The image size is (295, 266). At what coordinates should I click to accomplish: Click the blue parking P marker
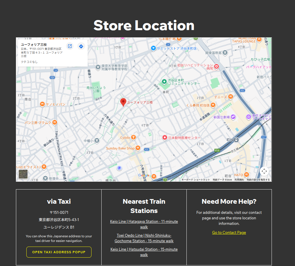(x=119, y=168)
